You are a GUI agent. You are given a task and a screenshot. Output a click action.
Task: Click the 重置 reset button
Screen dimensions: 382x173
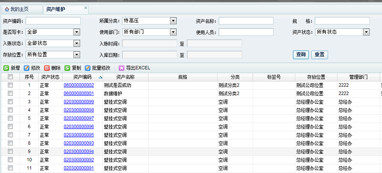(319, 55)
